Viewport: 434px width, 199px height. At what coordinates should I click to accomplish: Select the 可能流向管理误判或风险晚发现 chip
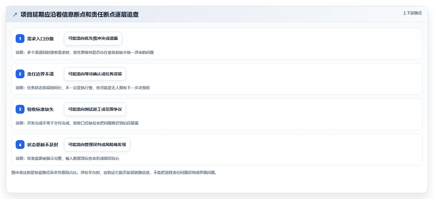coord(97,145)
